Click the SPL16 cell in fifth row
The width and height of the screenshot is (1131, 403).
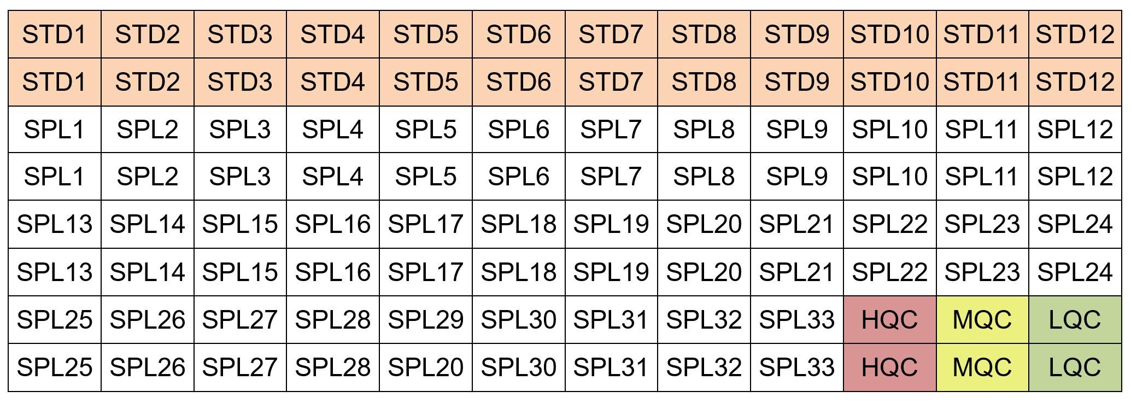[x=333, y=224]
